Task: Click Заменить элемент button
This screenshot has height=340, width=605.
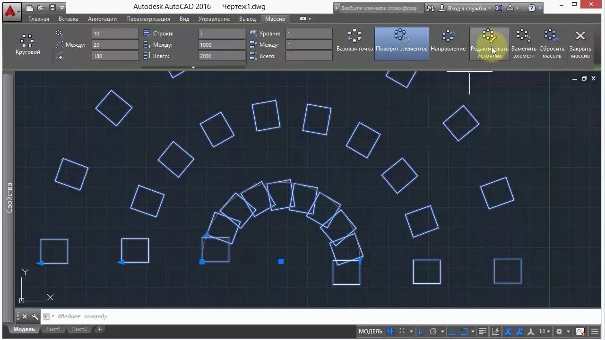Action: point(524,43)
